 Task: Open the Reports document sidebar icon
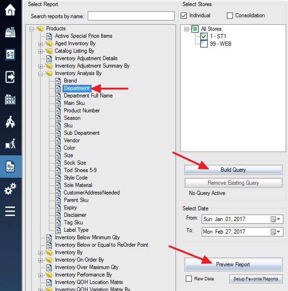(x=10, y=166)
